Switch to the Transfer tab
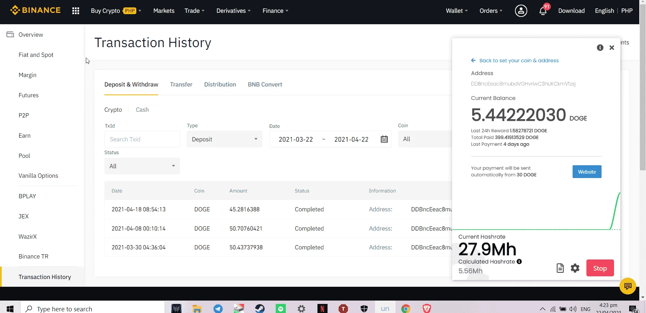The width and height of the screenshot is (646, 313). 181,84
